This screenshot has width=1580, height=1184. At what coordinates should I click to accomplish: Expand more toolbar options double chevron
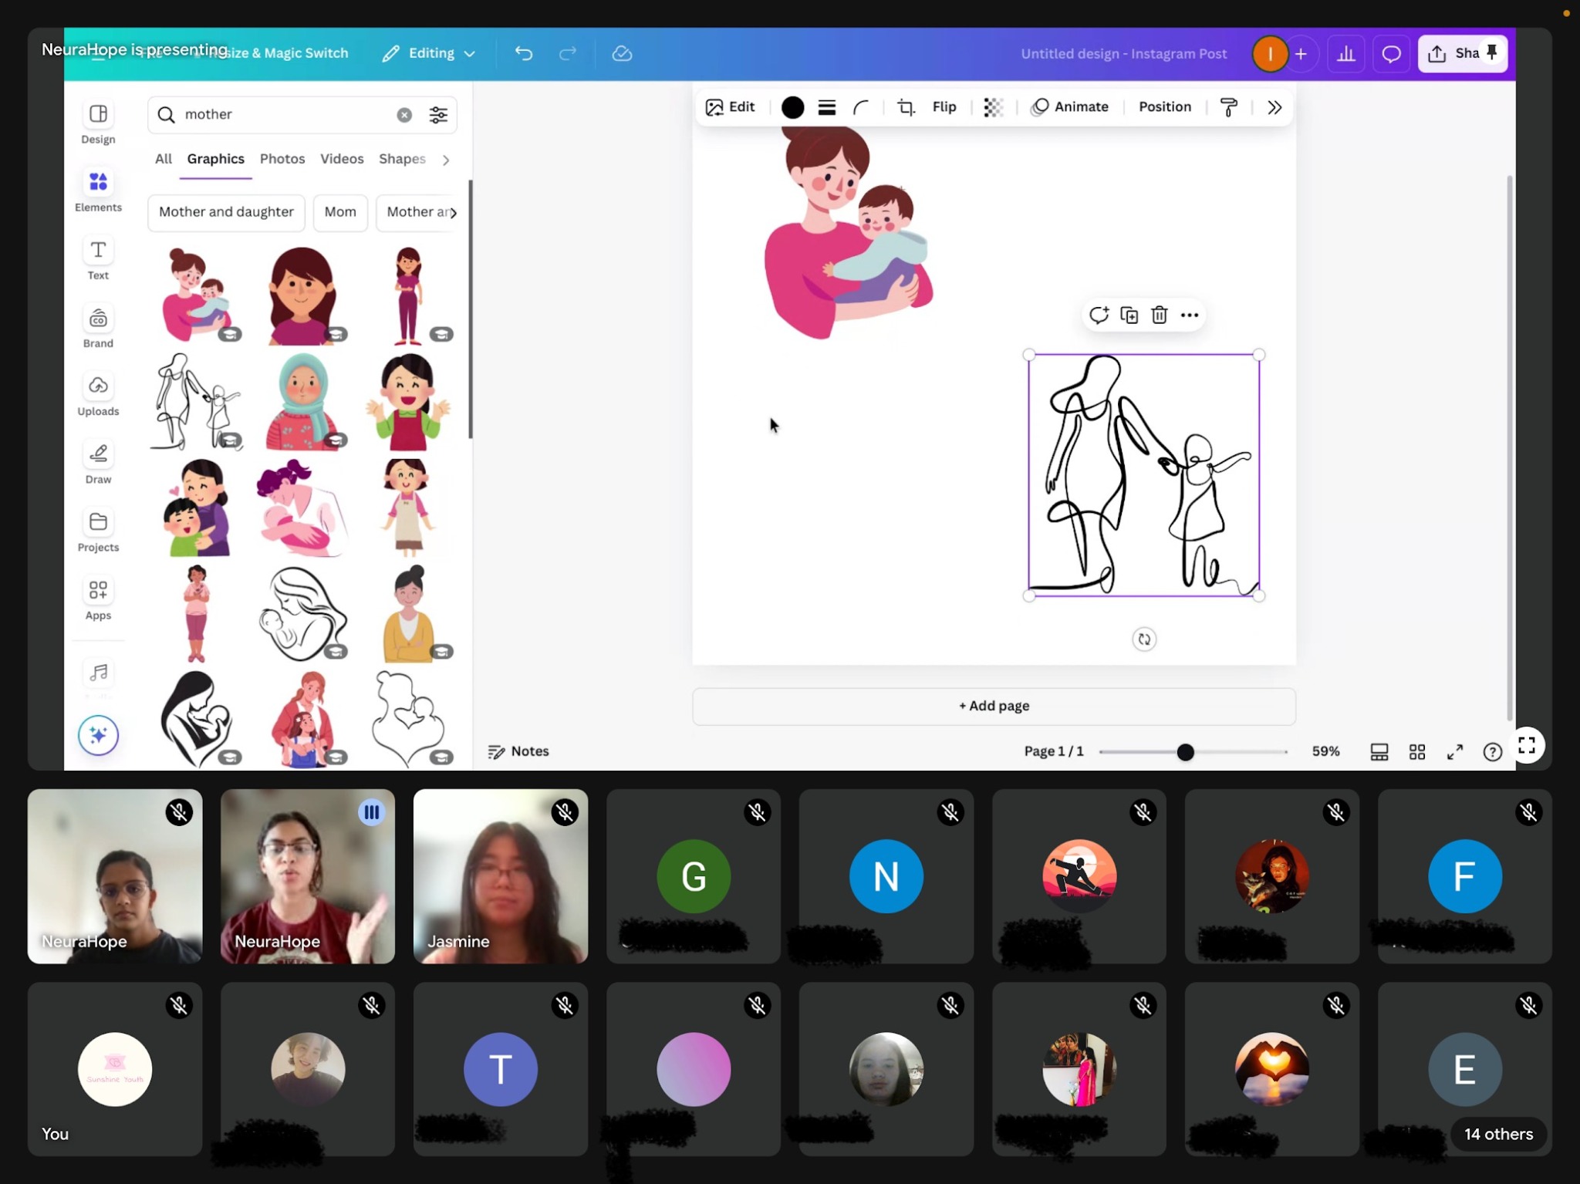(1274, 107)
